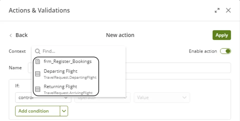This screenshot has width=240, height=121.
Task: Click the Add condition button
Action: (38, 111)
